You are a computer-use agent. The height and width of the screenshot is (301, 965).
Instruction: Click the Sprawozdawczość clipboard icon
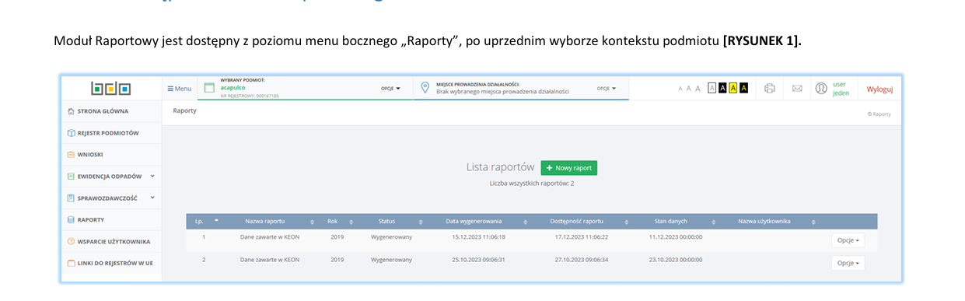point(72,198)
